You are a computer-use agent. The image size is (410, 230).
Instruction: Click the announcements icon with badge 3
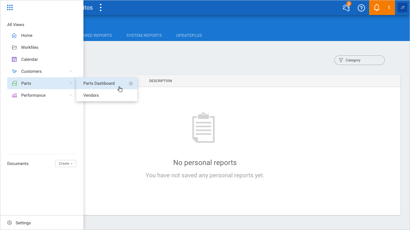click(346, 8)
